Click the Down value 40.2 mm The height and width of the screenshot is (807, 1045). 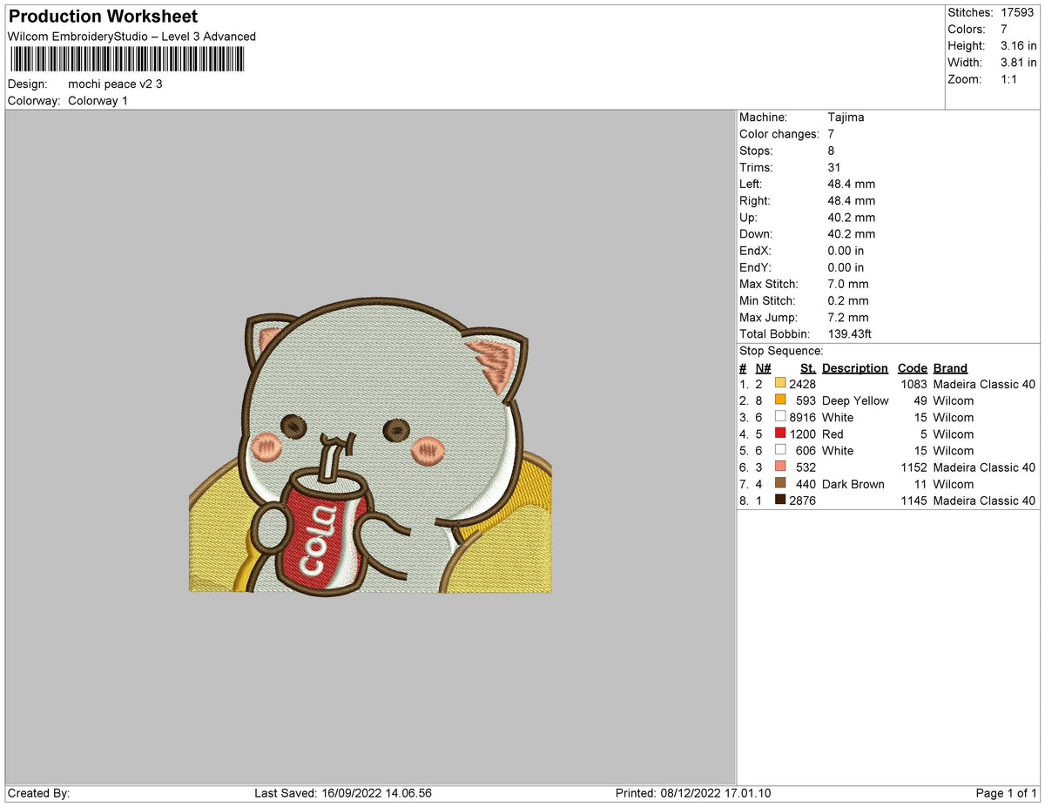tap(852, 234)
